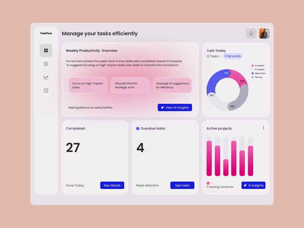Open the three-dot menu on Active projects

pyautogui.click(x=263, y=128)
